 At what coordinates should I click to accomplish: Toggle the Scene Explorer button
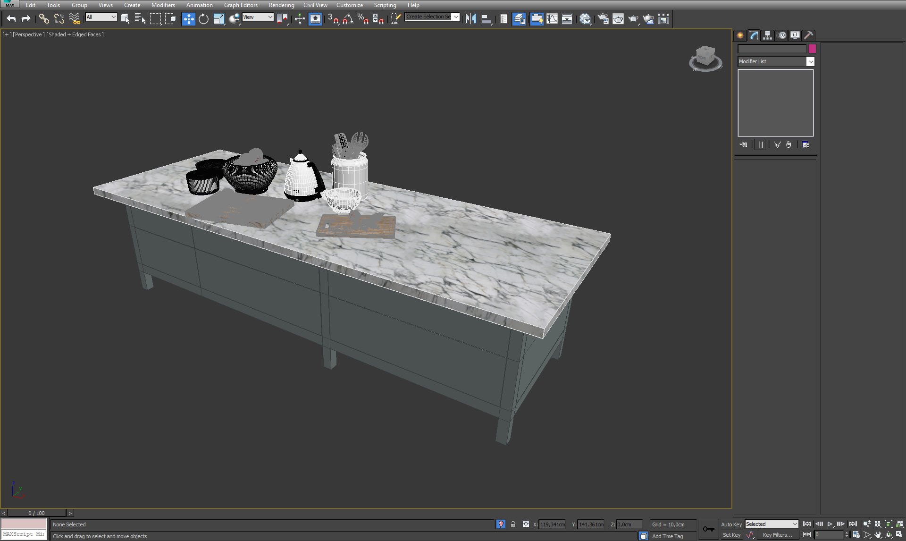(x=503, y=19)
